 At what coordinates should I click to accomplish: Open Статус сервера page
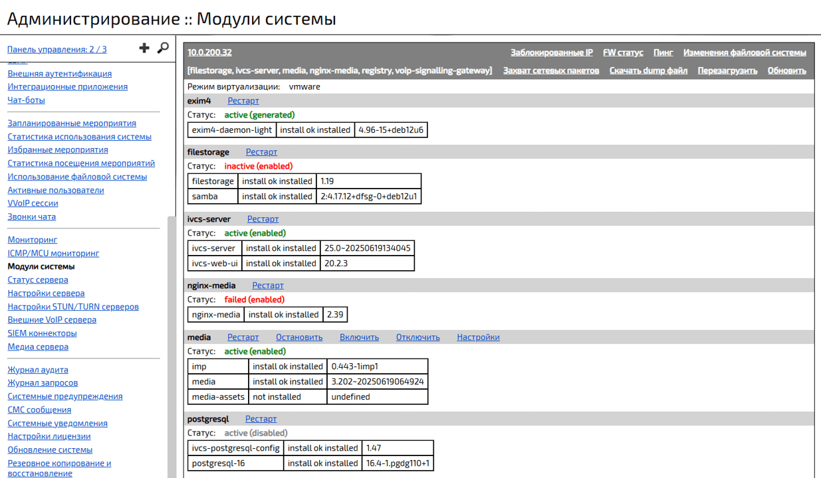38,279
